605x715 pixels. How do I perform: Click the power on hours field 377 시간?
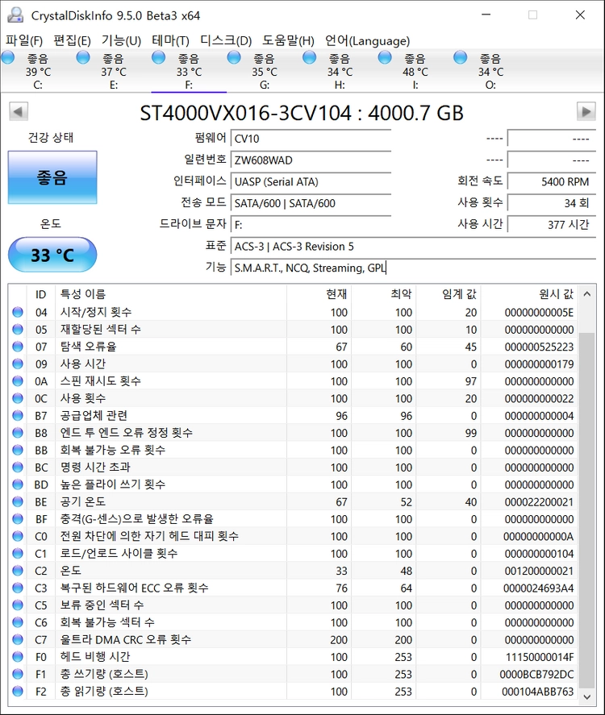tap(552, 224)
